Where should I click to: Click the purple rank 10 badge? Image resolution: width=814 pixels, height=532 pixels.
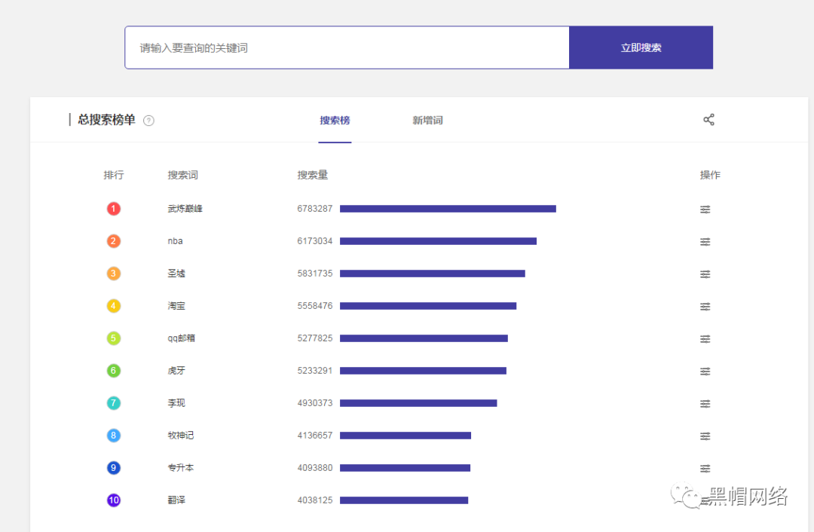pyautogui.click(x=114, y=500)
